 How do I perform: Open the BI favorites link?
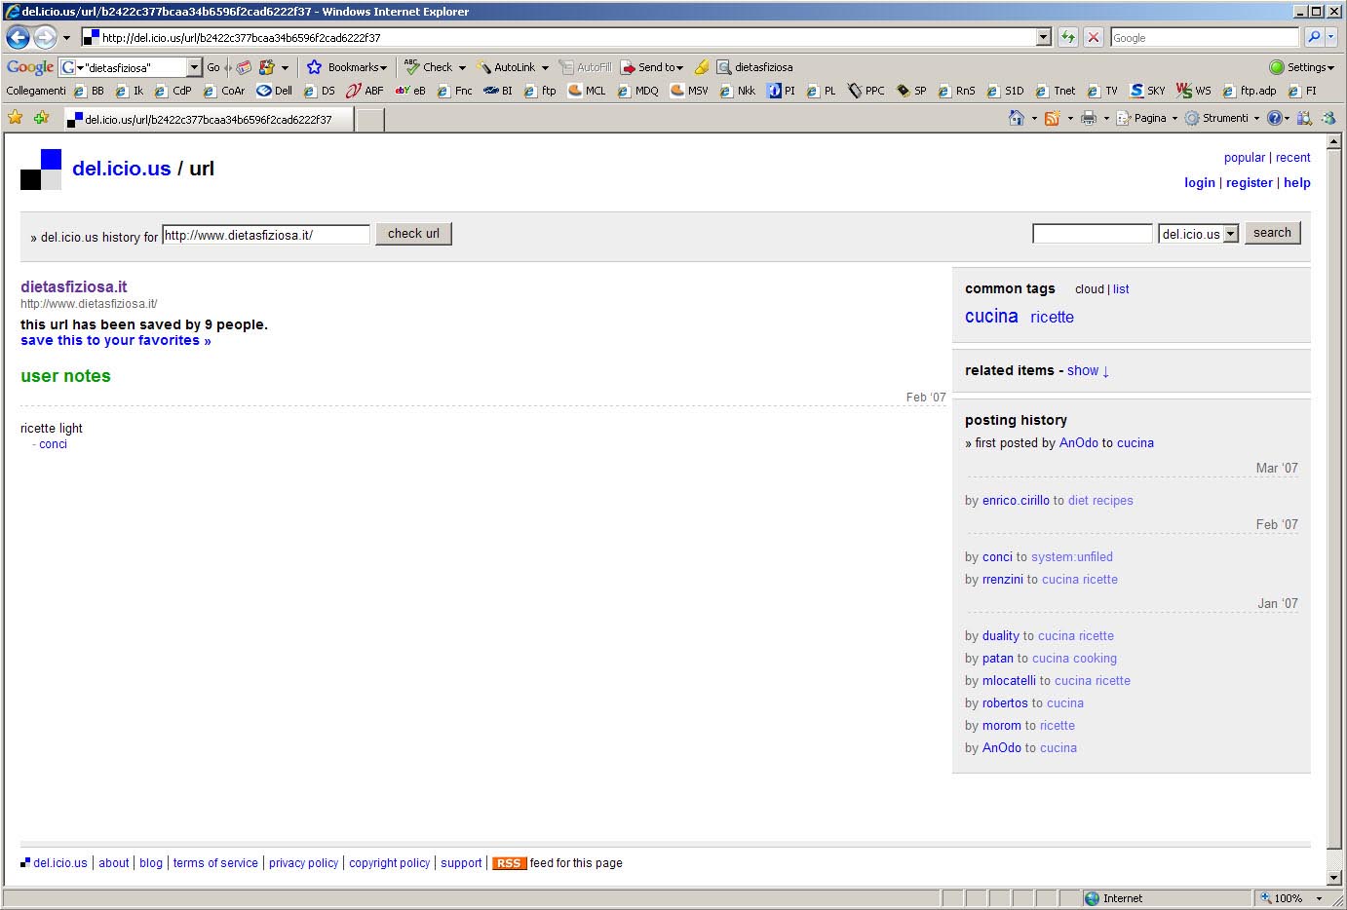tap(498, 91)
